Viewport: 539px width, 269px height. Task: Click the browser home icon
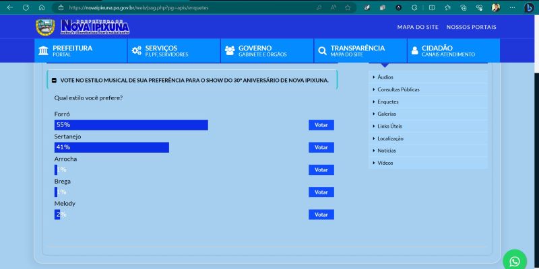click(42, 7)
